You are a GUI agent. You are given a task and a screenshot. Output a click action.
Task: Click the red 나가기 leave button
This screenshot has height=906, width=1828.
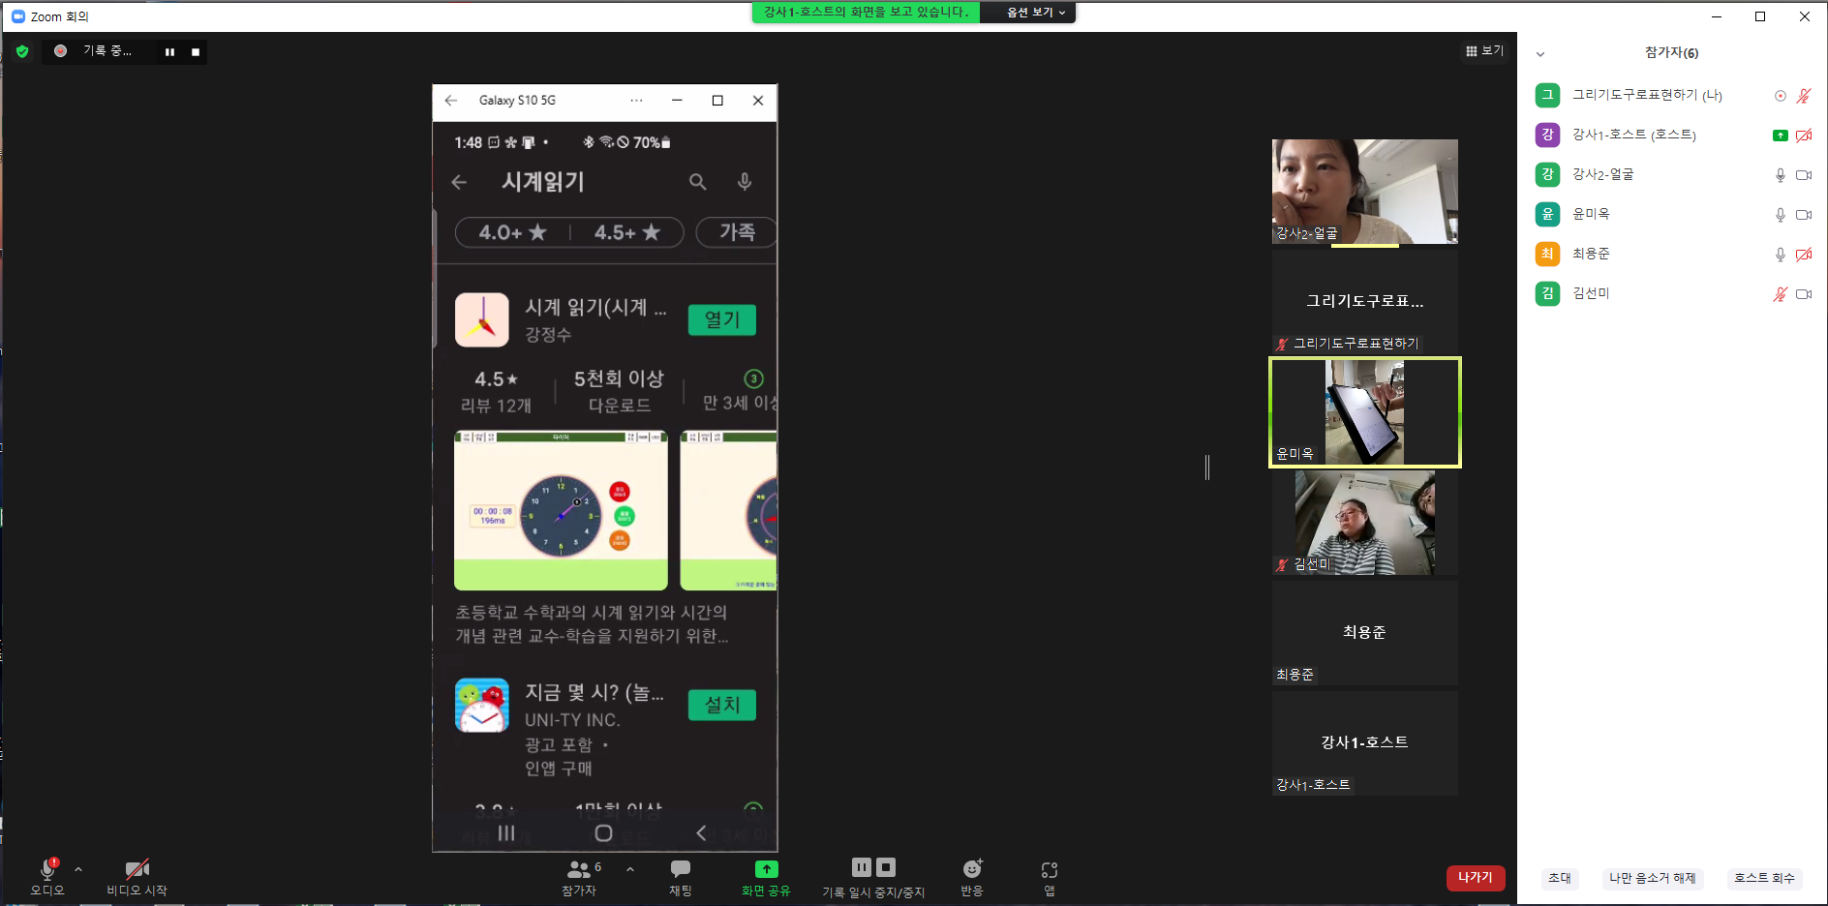(x=1476, y=878)
